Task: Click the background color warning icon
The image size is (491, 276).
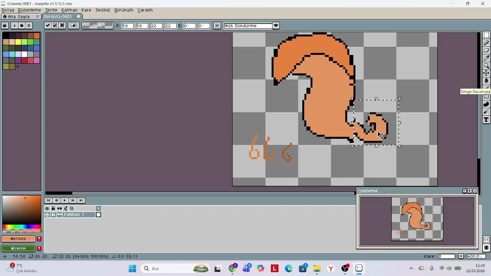Action: point(39,248)
